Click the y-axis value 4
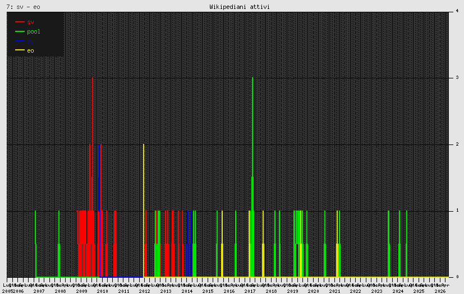 (457, 11)
